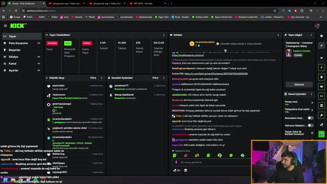Click the Kick logo
The image size is (327, 184).
(18, 26)
